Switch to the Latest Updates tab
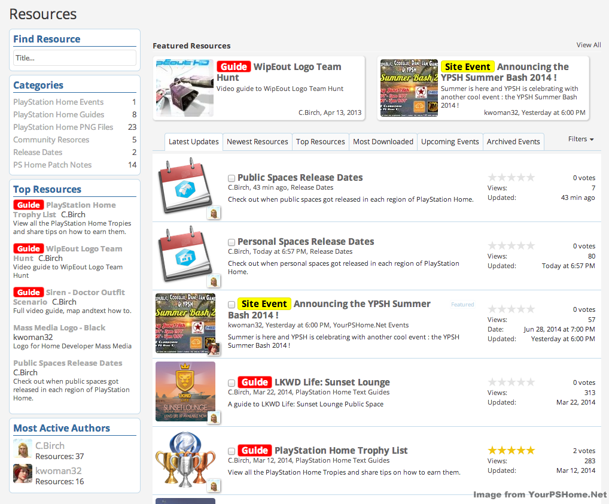This screenshot has height=504, width=609. pos(193,142)
